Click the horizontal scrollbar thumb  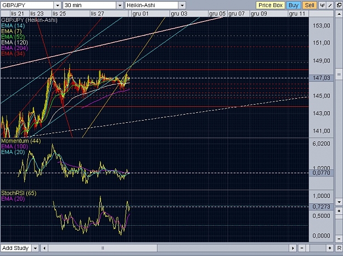point(103,248)
